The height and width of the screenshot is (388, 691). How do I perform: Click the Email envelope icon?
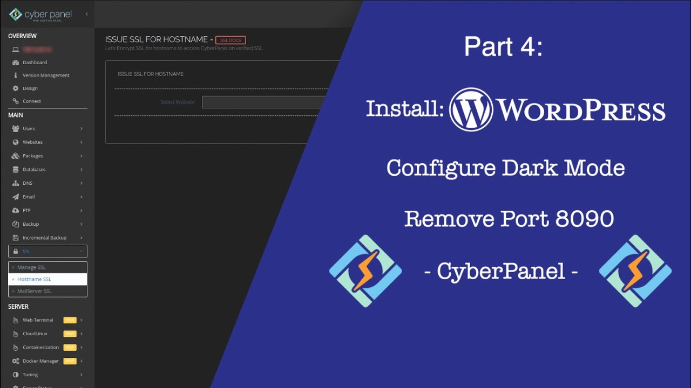coord(16,197)
